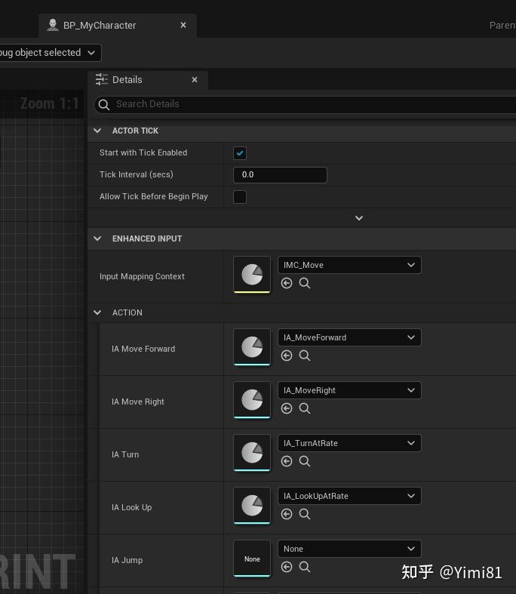Open the IA_LookUpAtRate asset dropdown
This screenshot has width=516, height=594.
pos(349,496)
